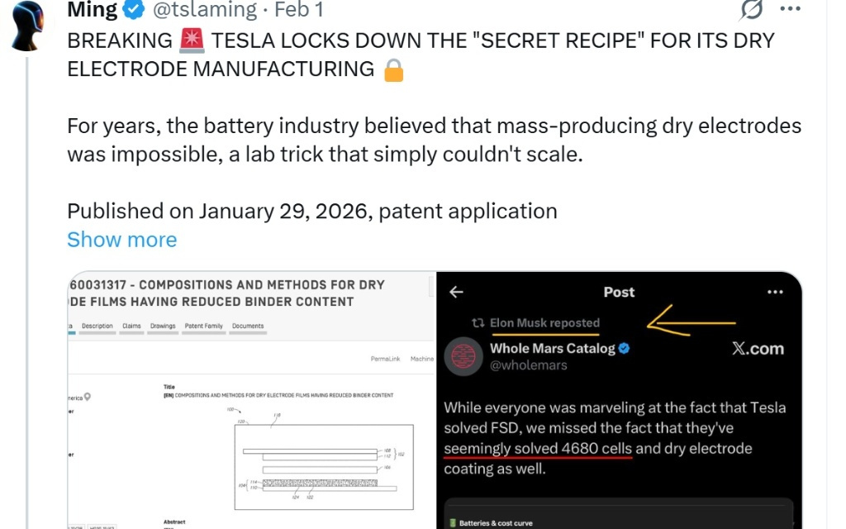Click the Whole Mars Catalog avatar

[x=463, y=356]
